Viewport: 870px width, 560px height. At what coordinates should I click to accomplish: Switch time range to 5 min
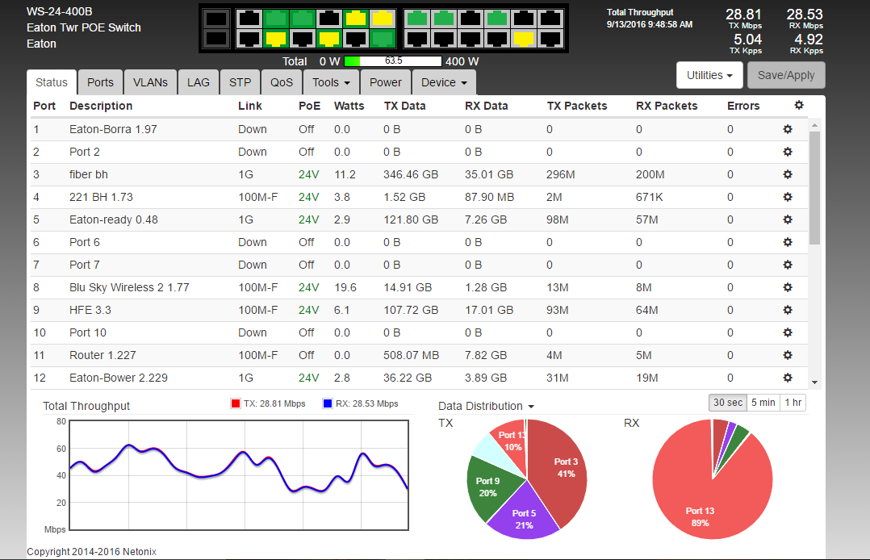click(763, 403)
